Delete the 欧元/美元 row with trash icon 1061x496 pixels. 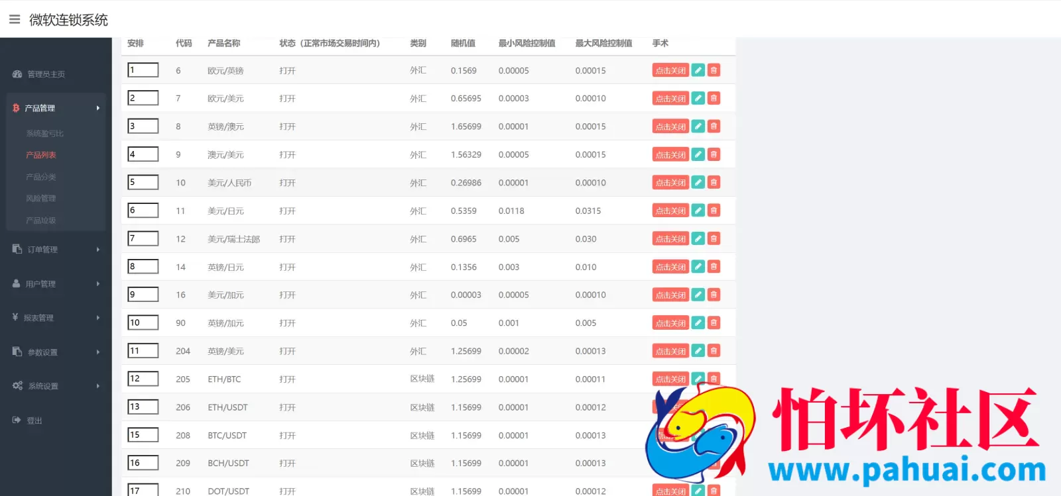[714, 98]
